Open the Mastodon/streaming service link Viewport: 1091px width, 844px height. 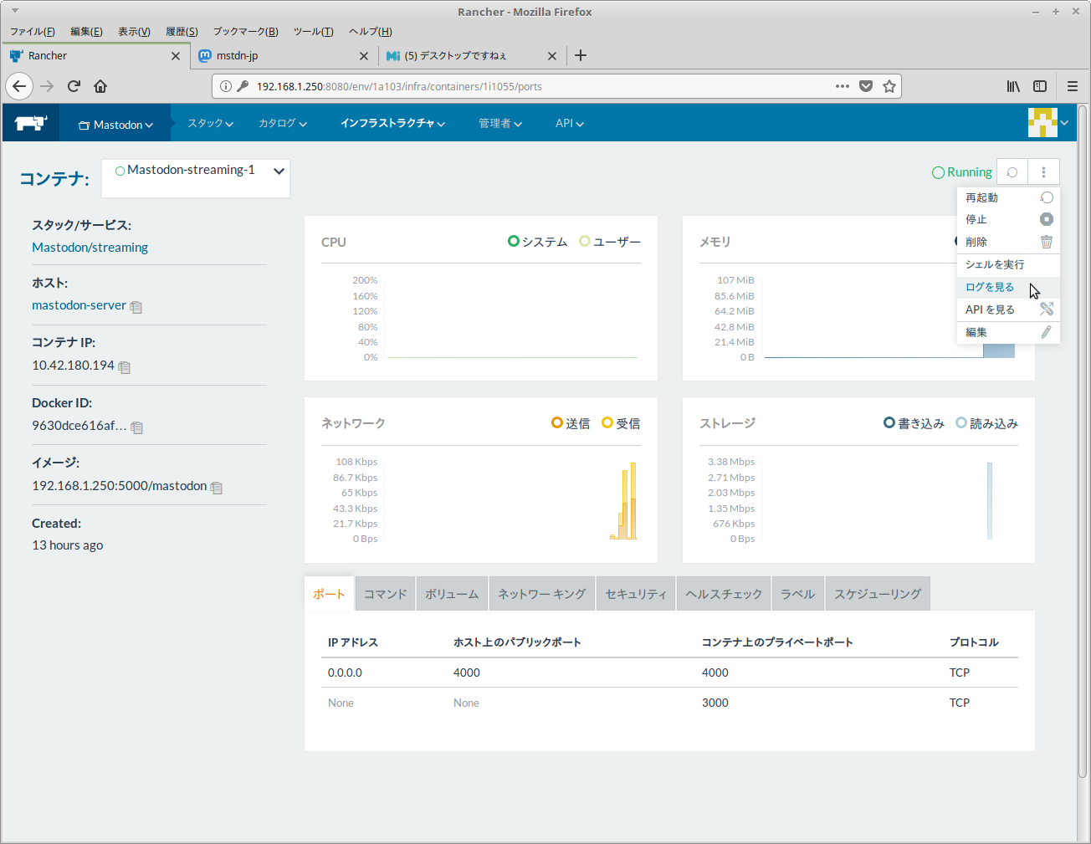coord(90,248)
